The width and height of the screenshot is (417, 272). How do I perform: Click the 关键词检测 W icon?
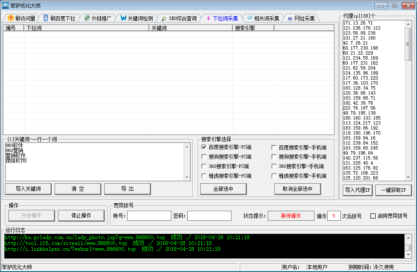pyautogui.click(x=123, y=18)
